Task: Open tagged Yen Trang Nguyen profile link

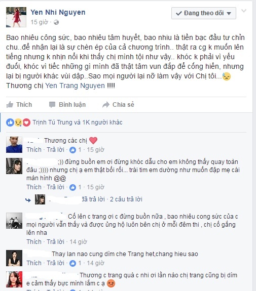Action: point(75,86)
